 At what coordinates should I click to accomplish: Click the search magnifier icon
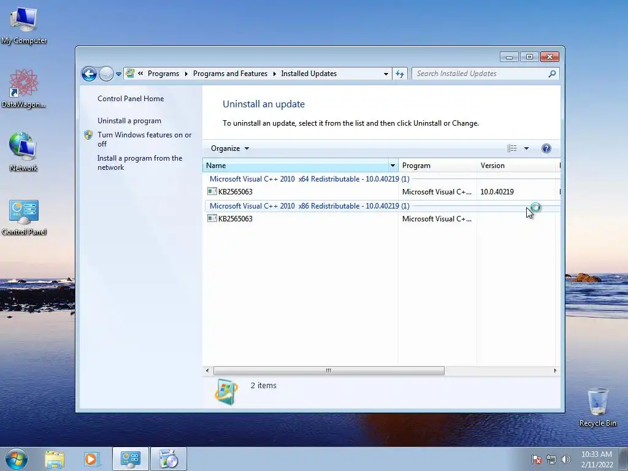click(x=553, y=74)
